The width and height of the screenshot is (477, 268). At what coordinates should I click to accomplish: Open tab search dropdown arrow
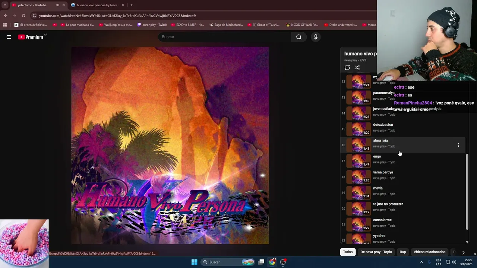point(5,5)
